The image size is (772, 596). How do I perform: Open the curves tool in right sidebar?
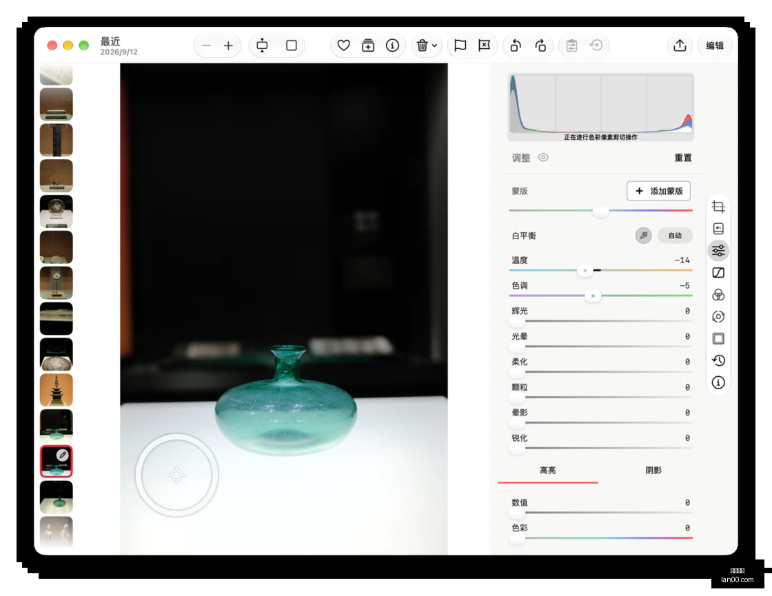718,273
